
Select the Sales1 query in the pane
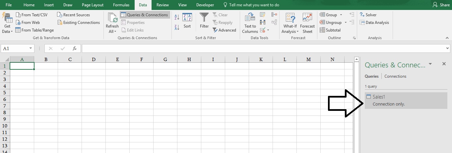(x=406, y=100)
